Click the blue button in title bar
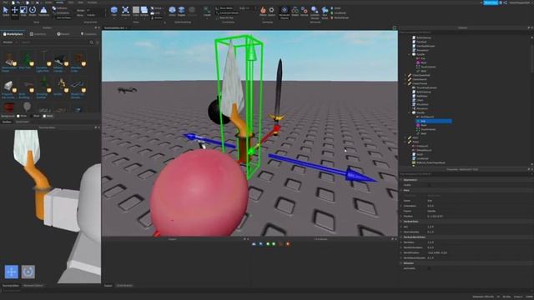This screenshot has width=534, height=300. (491, 2)
